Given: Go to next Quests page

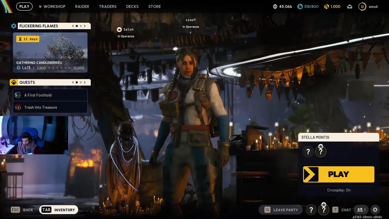Looking at the screenshot, I should click(85, 82).
